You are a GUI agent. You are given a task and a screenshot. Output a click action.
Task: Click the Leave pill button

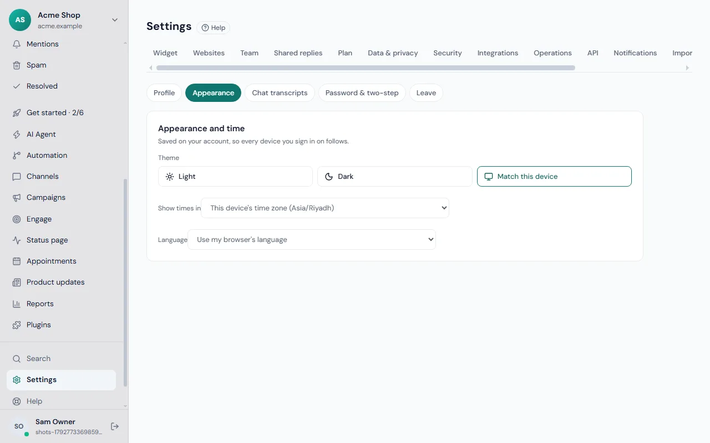[x=426, y=92]
